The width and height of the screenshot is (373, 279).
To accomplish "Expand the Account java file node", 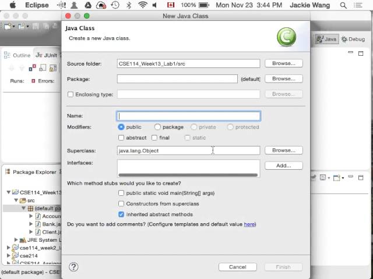I will (x=31, y=216).
